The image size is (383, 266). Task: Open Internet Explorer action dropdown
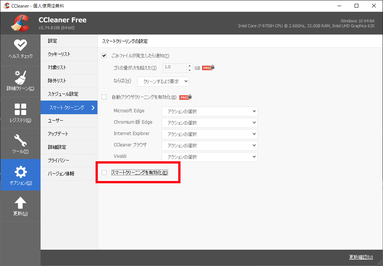coord(210,134)
